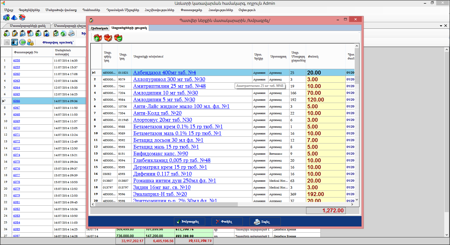The image size is (450, 245).
Task: Open order number 6066 link in background list
Action: pyautogui.click(x=17, y=101)
